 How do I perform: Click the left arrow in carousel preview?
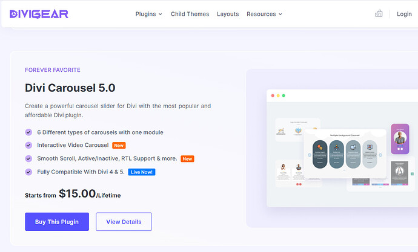(x=310, y=155)
